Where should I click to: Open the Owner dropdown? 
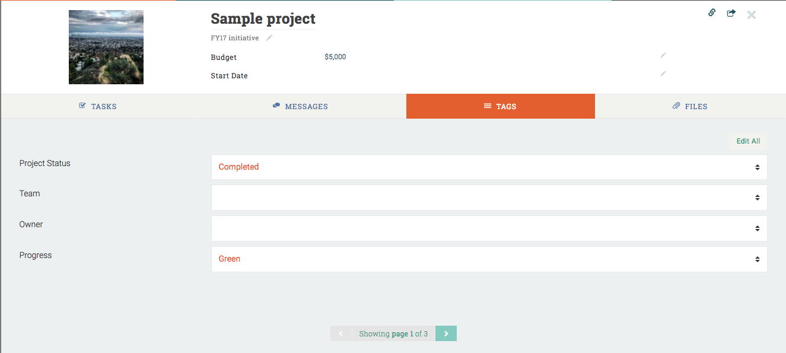coord(489,228)
